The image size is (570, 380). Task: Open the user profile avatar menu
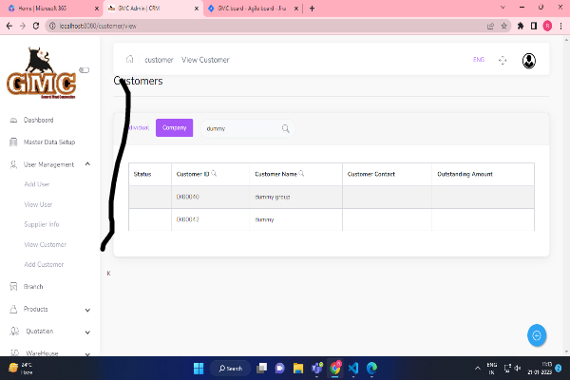(x=529, y=61)
